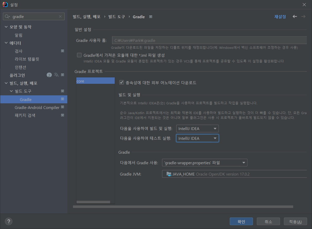This screenshot has width=312, height=229.
Task: Open the Gradle JVM selection combo box
Action: (234, 174)
